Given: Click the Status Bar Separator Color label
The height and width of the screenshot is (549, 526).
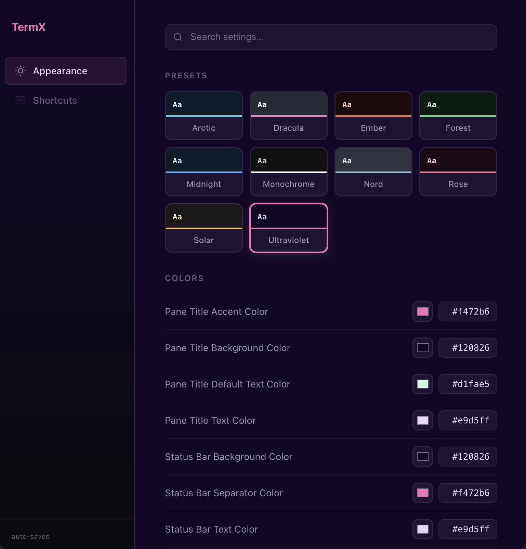Looking at the screenshot, I should tap(224, 493).
